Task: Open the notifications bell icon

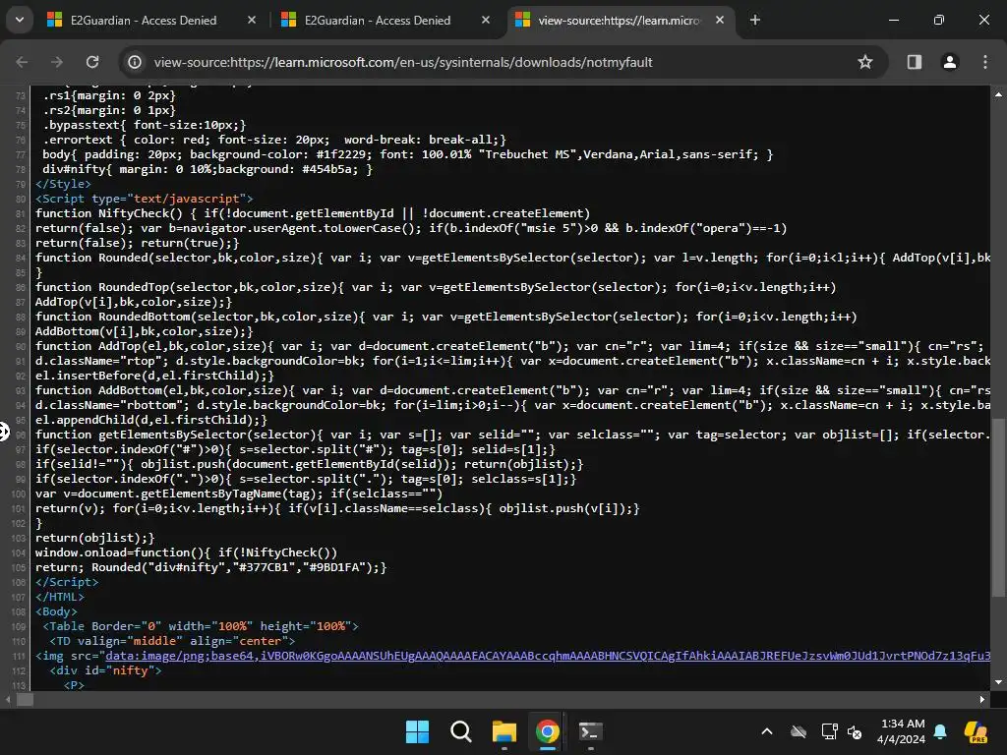Action: (x=940, y=731)
